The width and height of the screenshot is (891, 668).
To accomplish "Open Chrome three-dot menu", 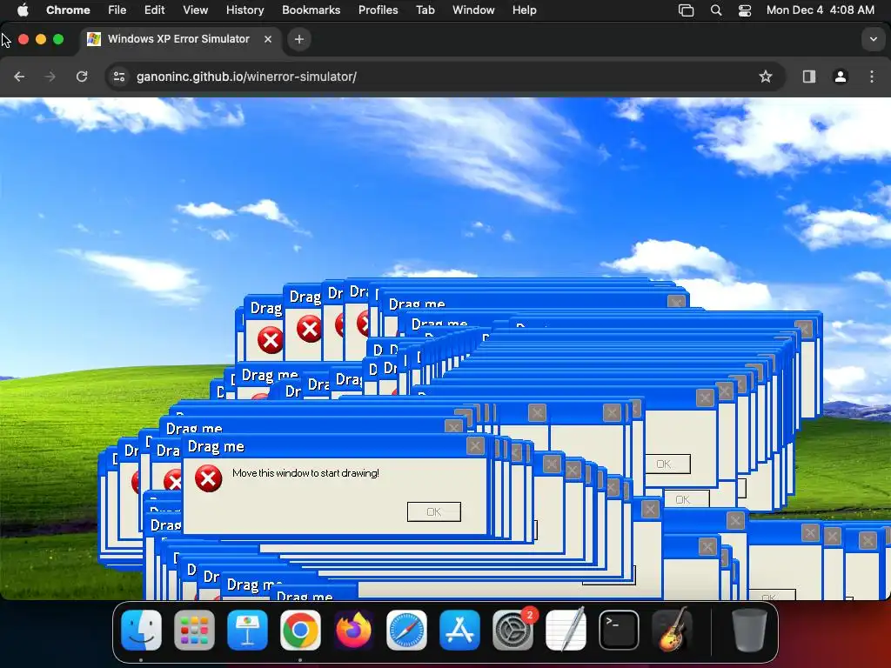I will [x=872, y=77].
